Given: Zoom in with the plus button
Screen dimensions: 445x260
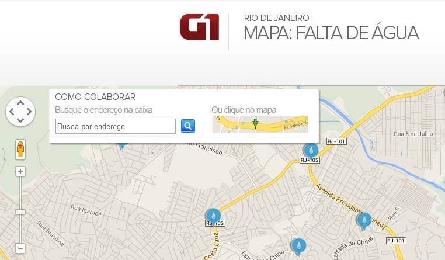Looking at the screenshot, I should (x=20, y=171).
